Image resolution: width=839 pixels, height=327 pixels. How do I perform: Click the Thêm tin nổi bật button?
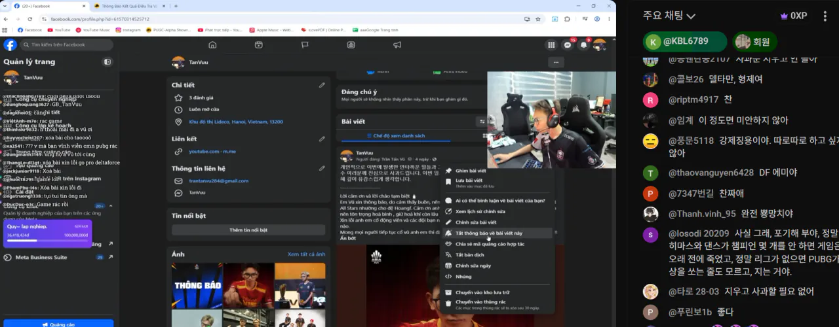click(248, 230)
